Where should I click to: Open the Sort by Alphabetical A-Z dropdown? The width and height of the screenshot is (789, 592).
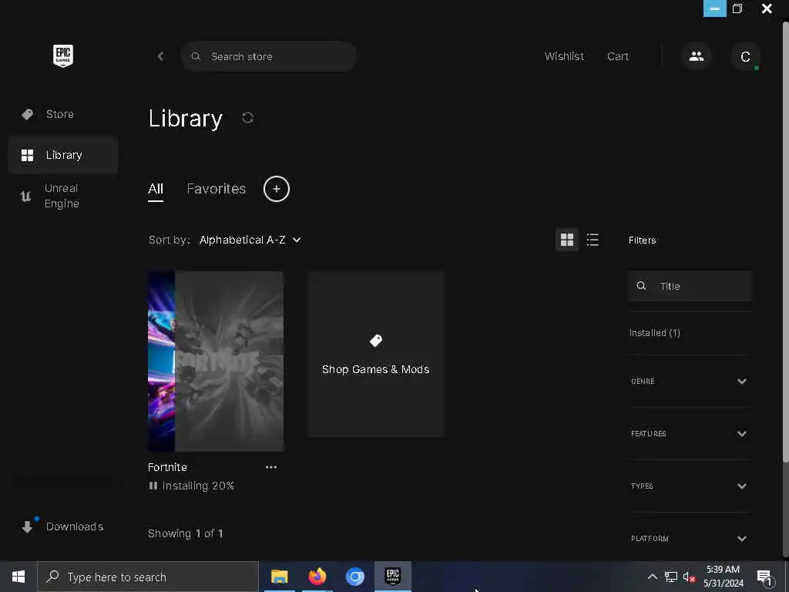tap(250, 240)
